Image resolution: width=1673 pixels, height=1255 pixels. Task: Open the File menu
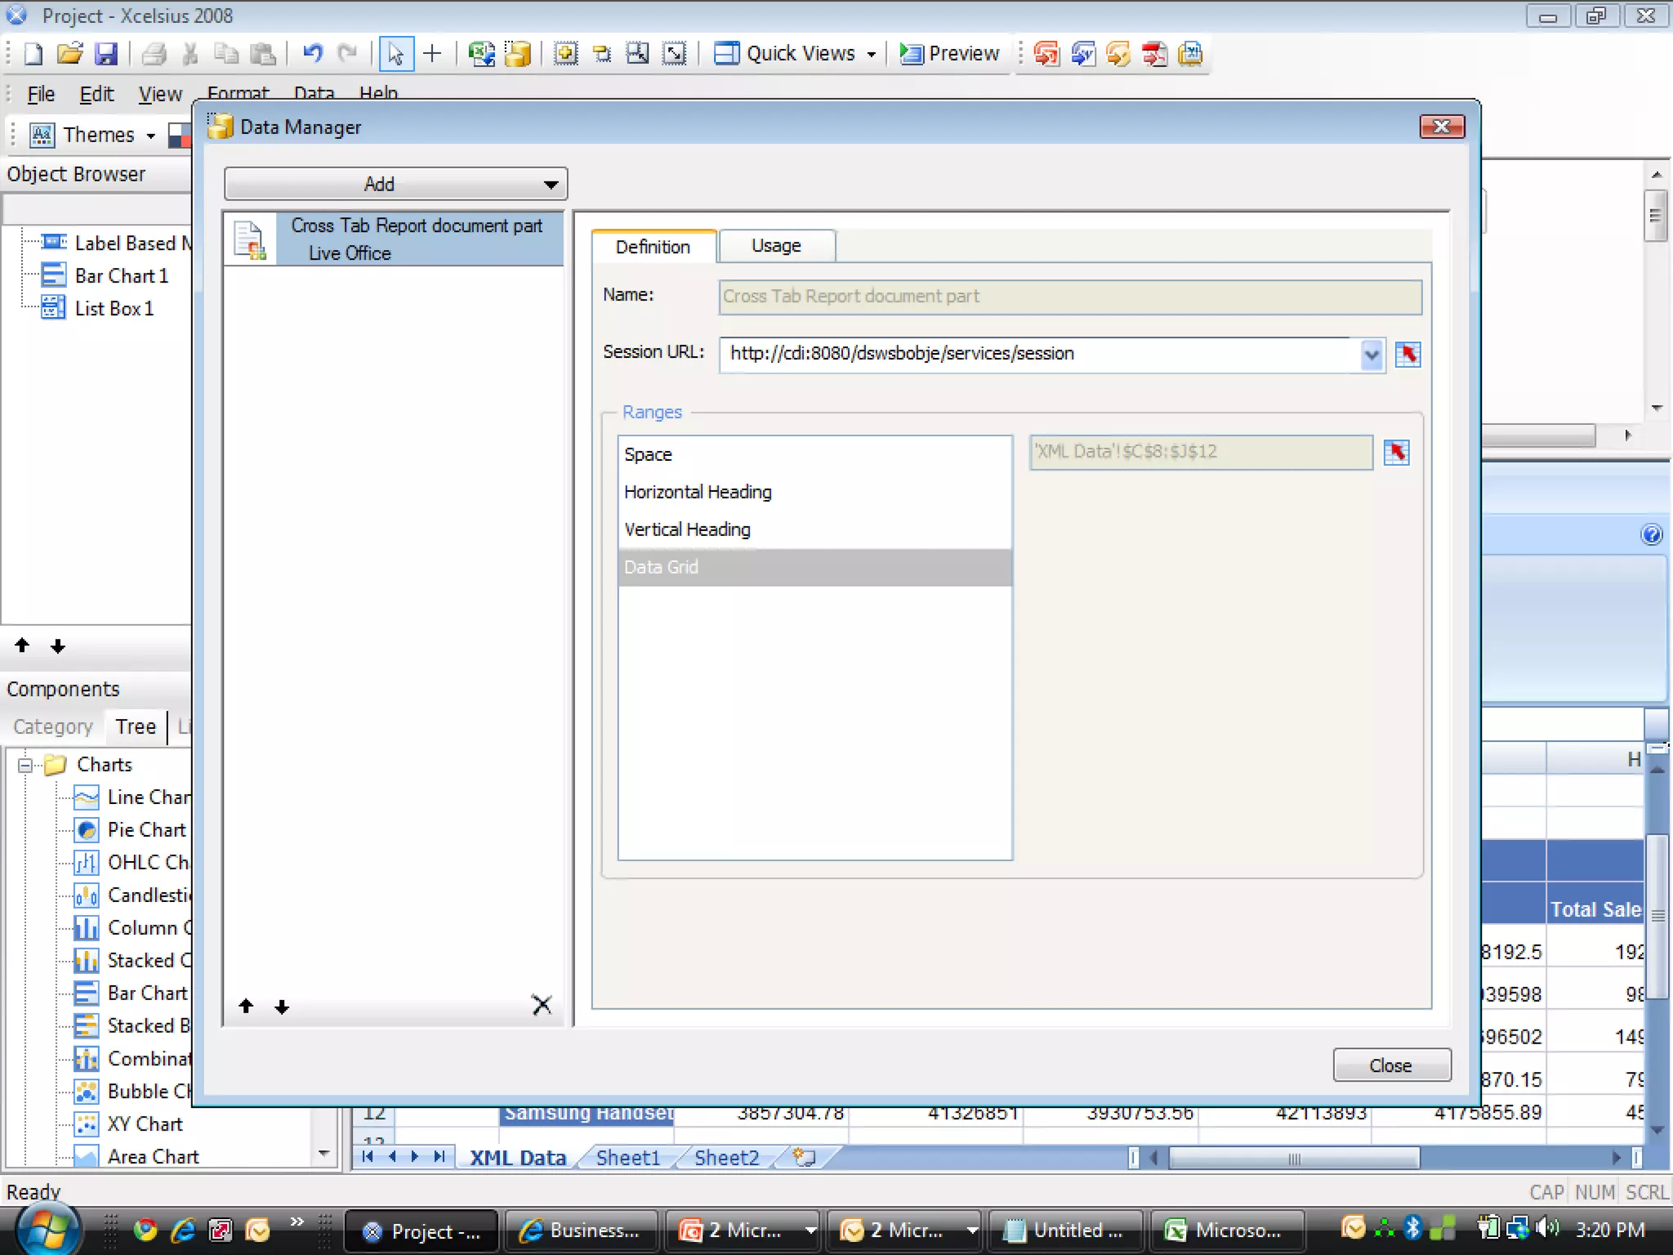[x=41, y=94]
